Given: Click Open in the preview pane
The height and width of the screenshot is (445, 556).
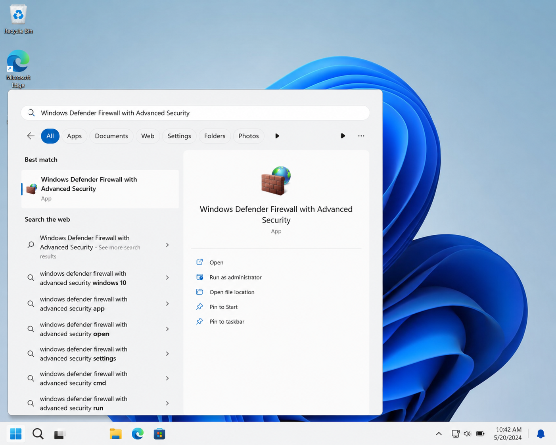Looking at the screenshot, I should 217,263.
